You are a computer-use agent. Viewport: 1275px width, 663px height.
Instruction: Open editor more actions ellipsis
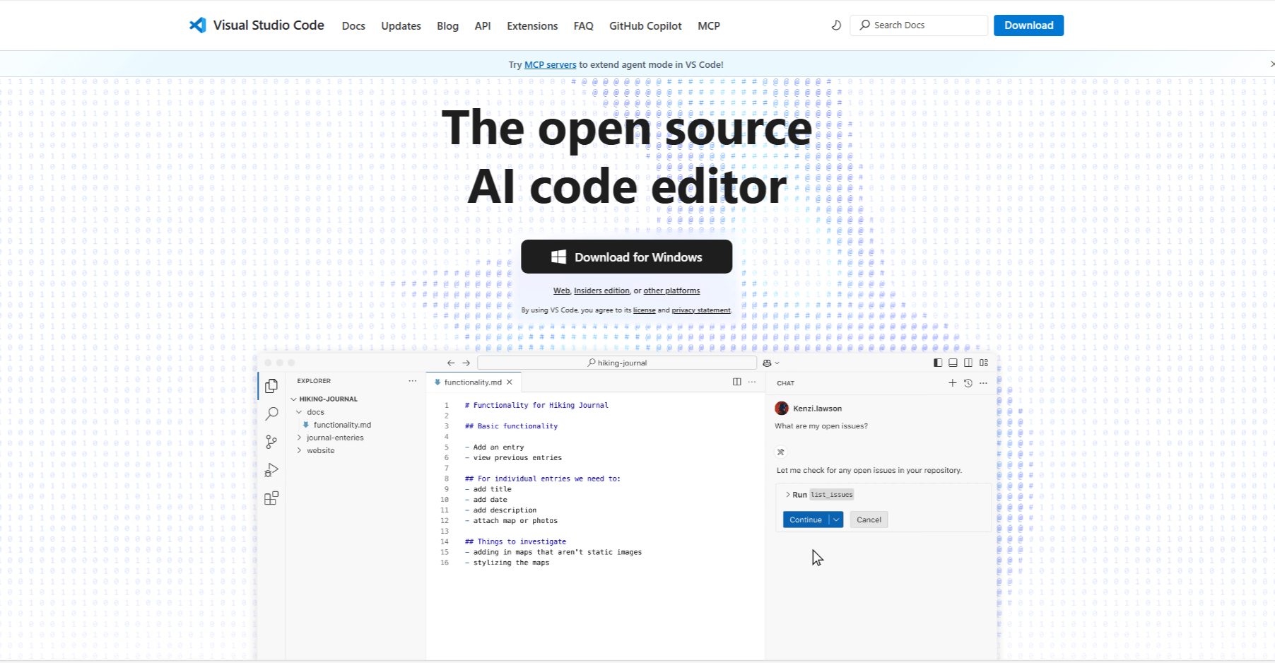[x=752, y=382]
